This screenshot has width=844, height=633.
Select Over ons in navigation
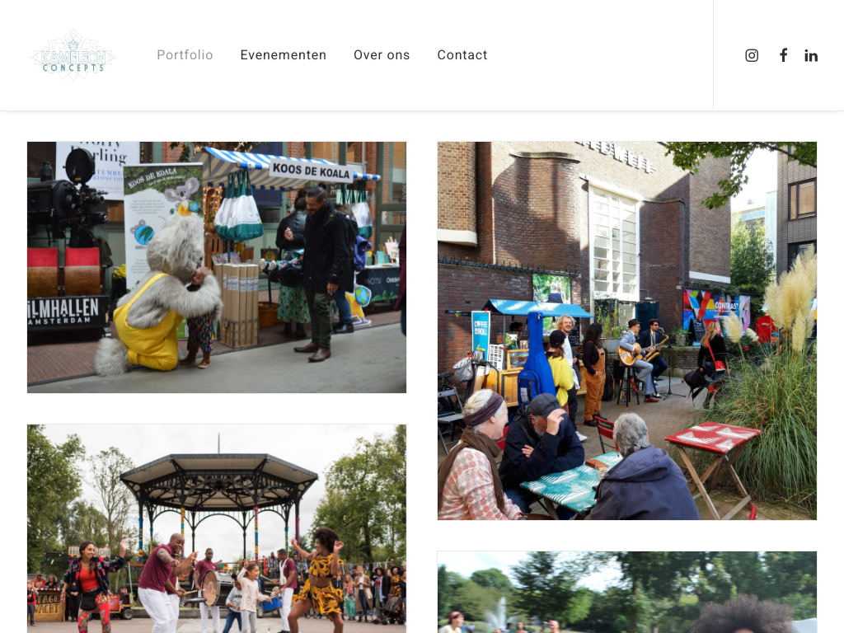click(x=382, y=55)
